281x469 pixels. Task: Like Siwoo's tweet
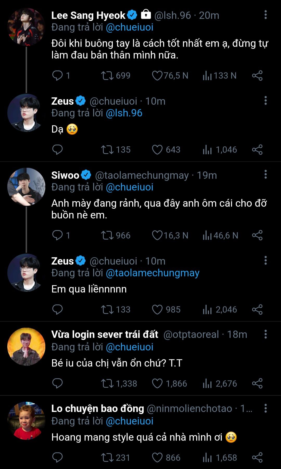(157, 236)
